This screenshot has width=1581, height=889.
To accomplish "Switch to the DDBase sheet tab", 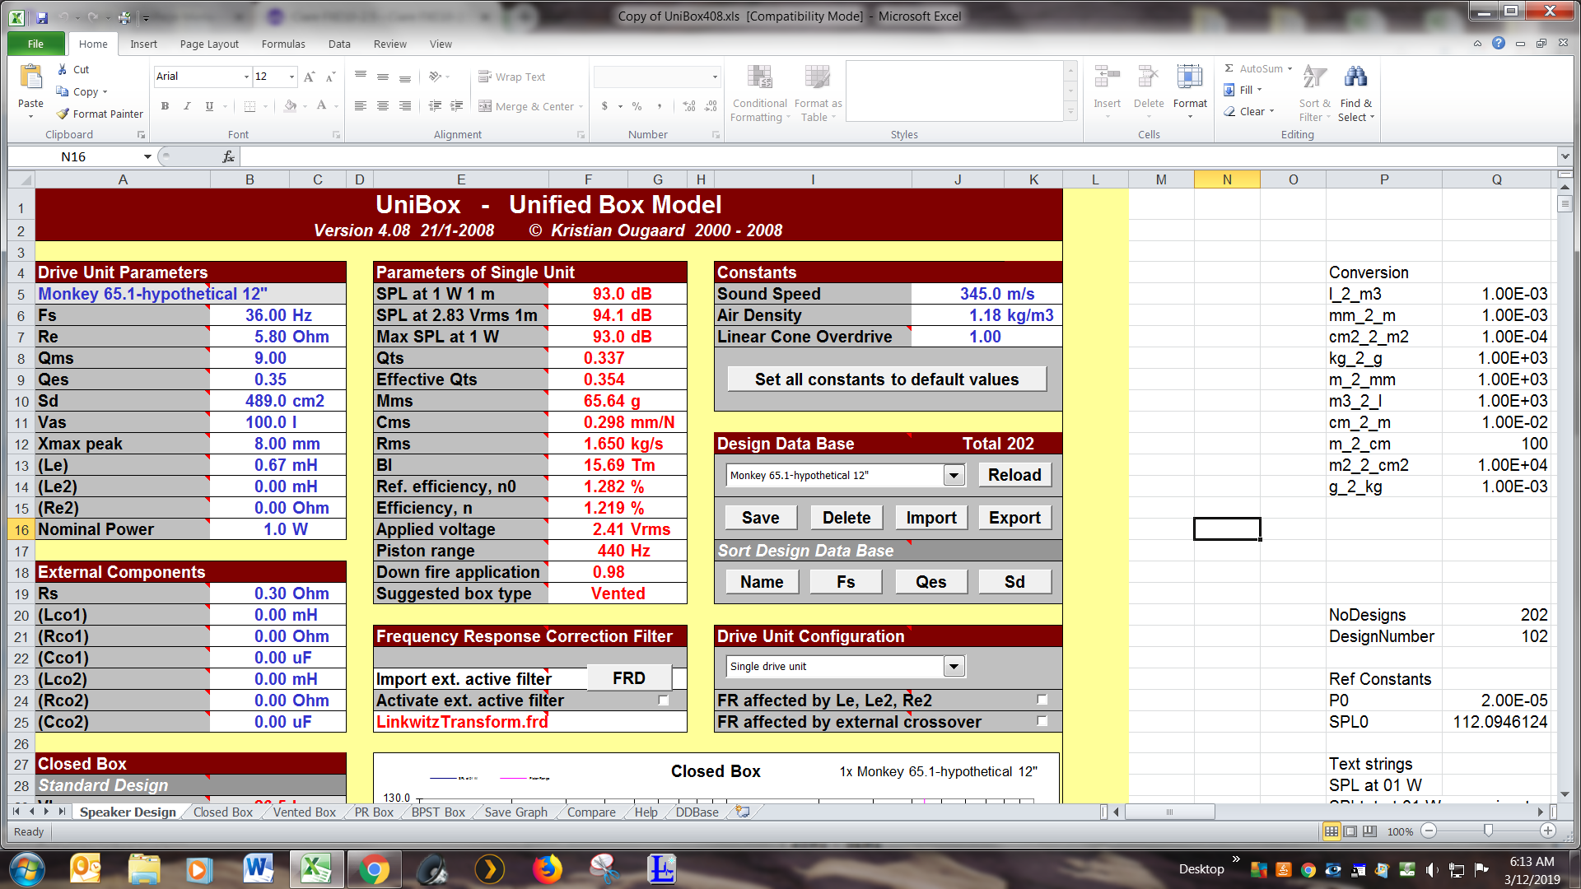I will (x=697, y=812).
